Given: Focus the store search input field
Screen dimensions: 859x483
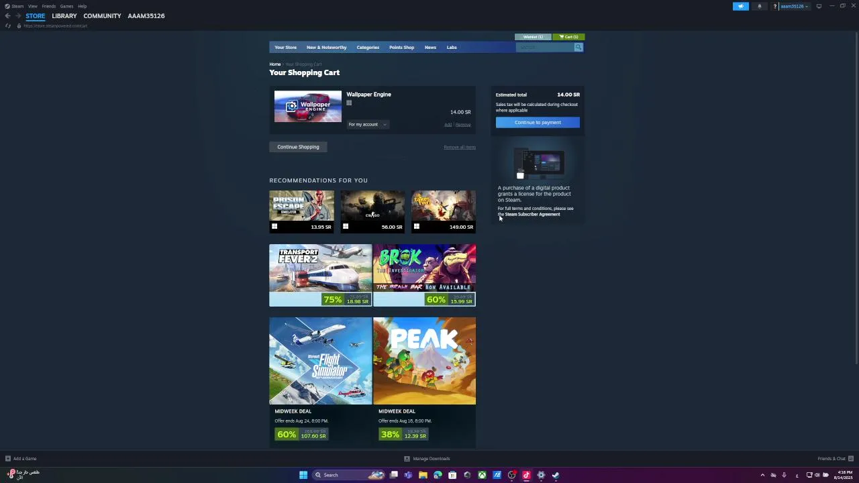Looking at the screenshot, I should (545, 47).
